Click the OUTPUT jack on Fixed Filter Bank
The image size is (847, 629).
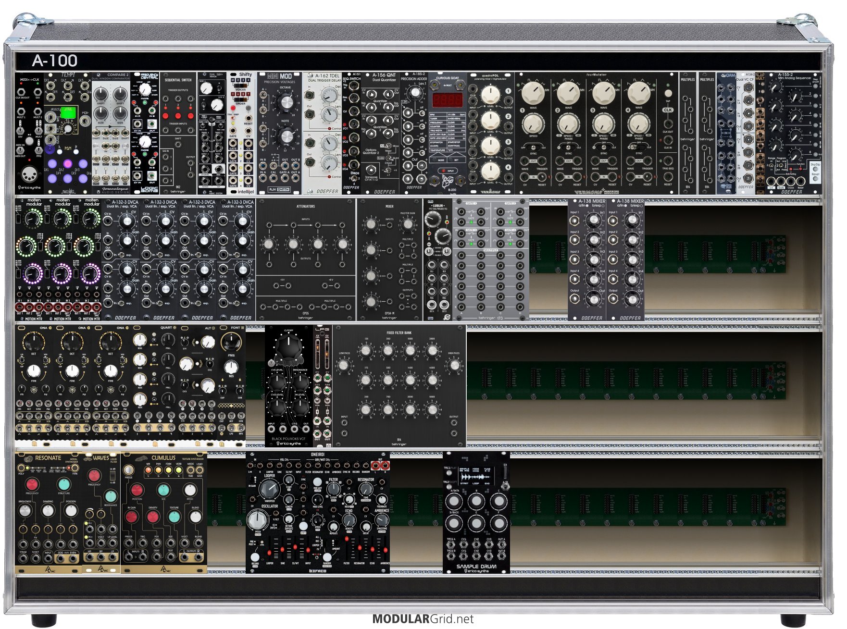(454, 423)
